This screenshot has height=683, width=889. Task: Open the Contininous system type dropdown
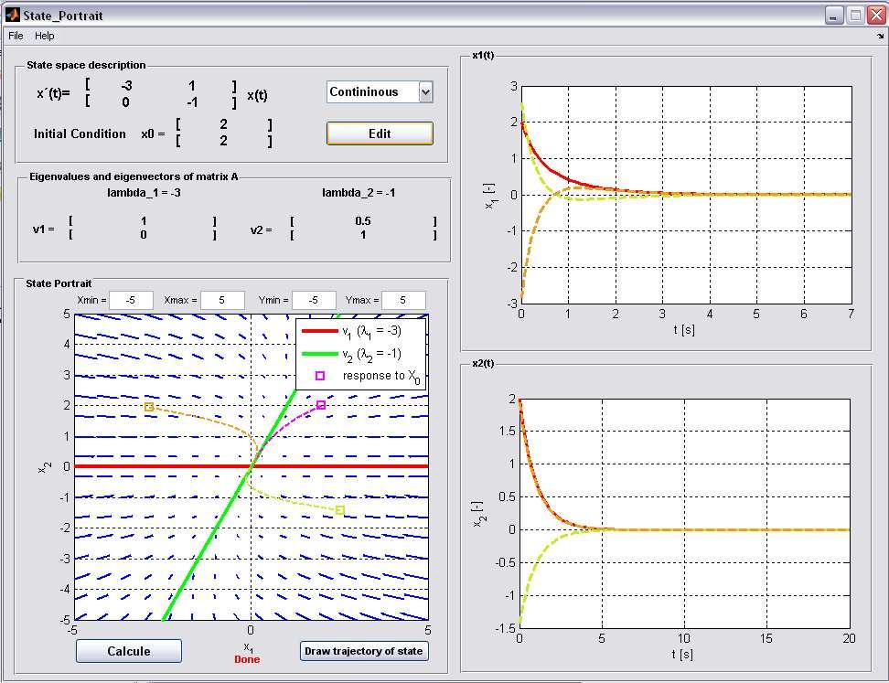[380, 91]
